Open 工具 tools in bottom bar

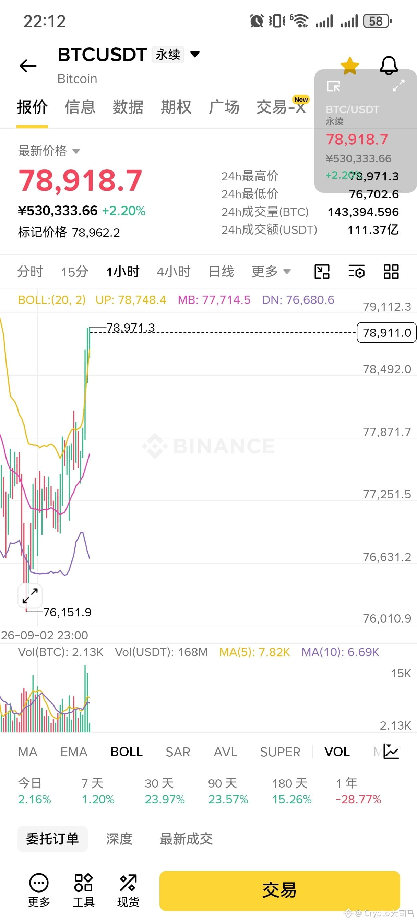click(x=83, y=890)
